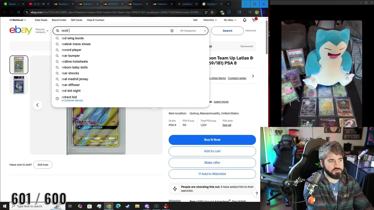Choose suggestion reebok mens shoes
This screenshot has height=210, width=374.
(x=131, y=44)
